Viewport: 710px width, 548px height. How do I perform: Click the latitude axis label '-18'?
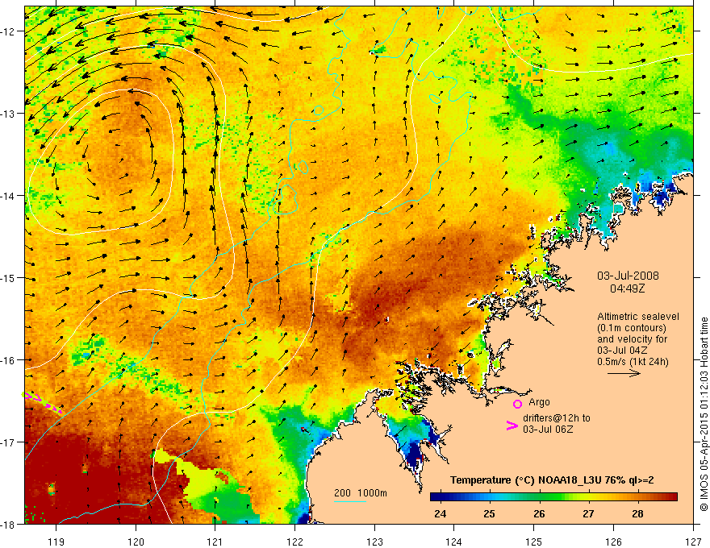pos(8,524)
